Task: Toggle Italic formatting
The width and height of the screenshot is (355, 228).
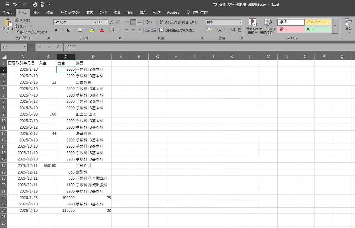Action: click(x=62, y=30)
